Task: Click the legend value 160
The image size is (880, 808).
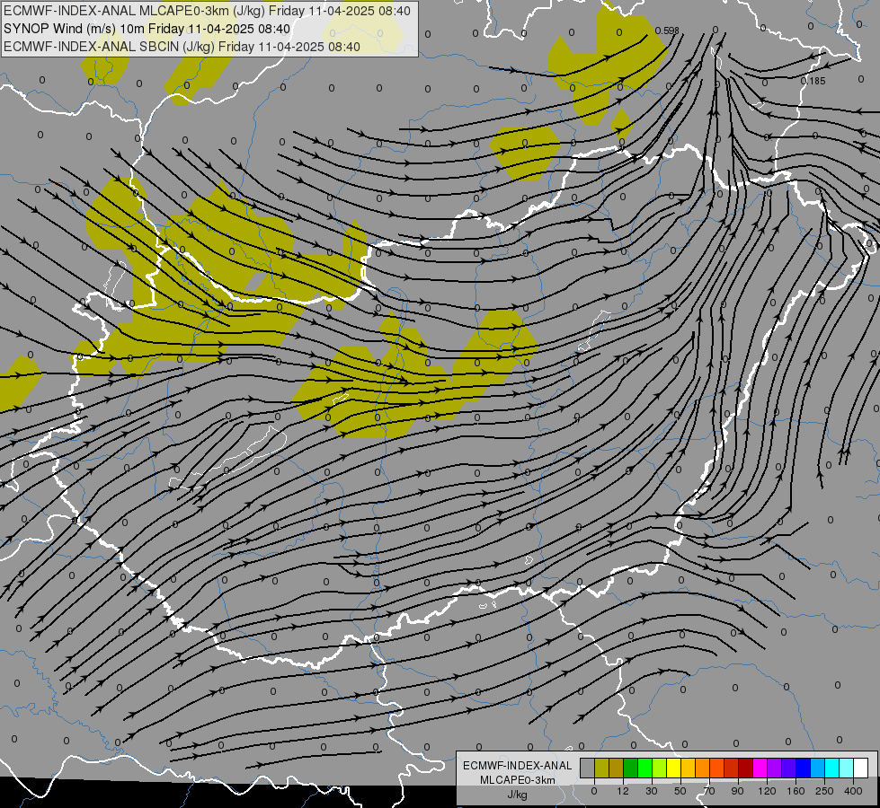Action: tap(796, 791)
